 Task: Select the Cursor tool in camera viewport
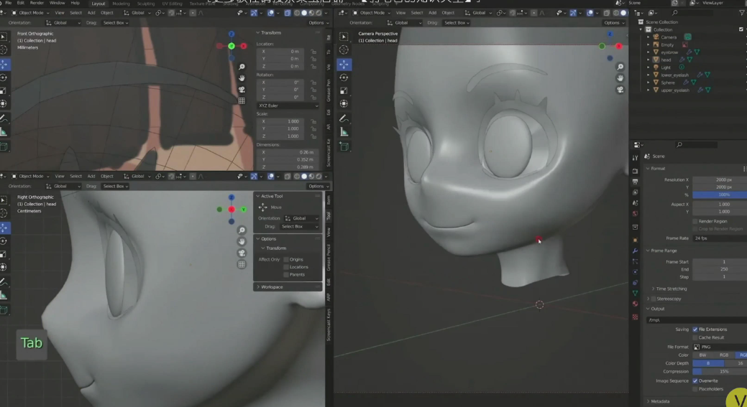pyautogui.click(x=344, y=50)
